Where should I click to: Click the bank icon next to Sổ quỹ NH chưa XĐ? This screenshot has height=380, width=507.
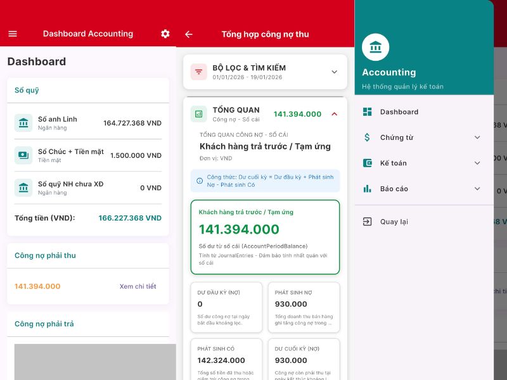click(23, 187)
